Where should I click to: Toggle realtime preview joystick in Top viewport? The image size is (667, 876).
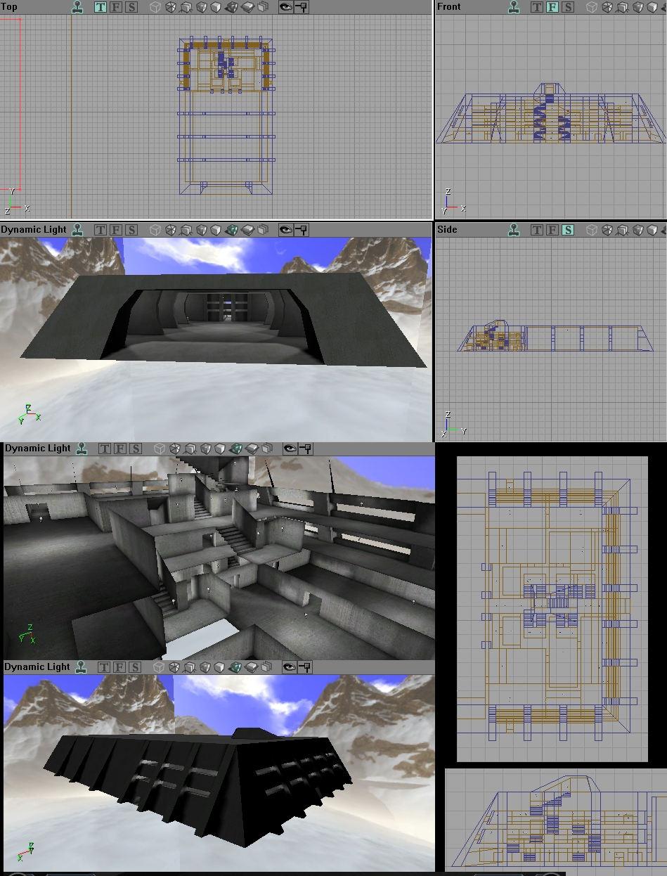(x=78, y=7)
